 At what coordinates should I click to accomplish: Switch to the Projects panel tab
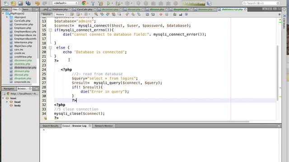click(x=6, y=9)
